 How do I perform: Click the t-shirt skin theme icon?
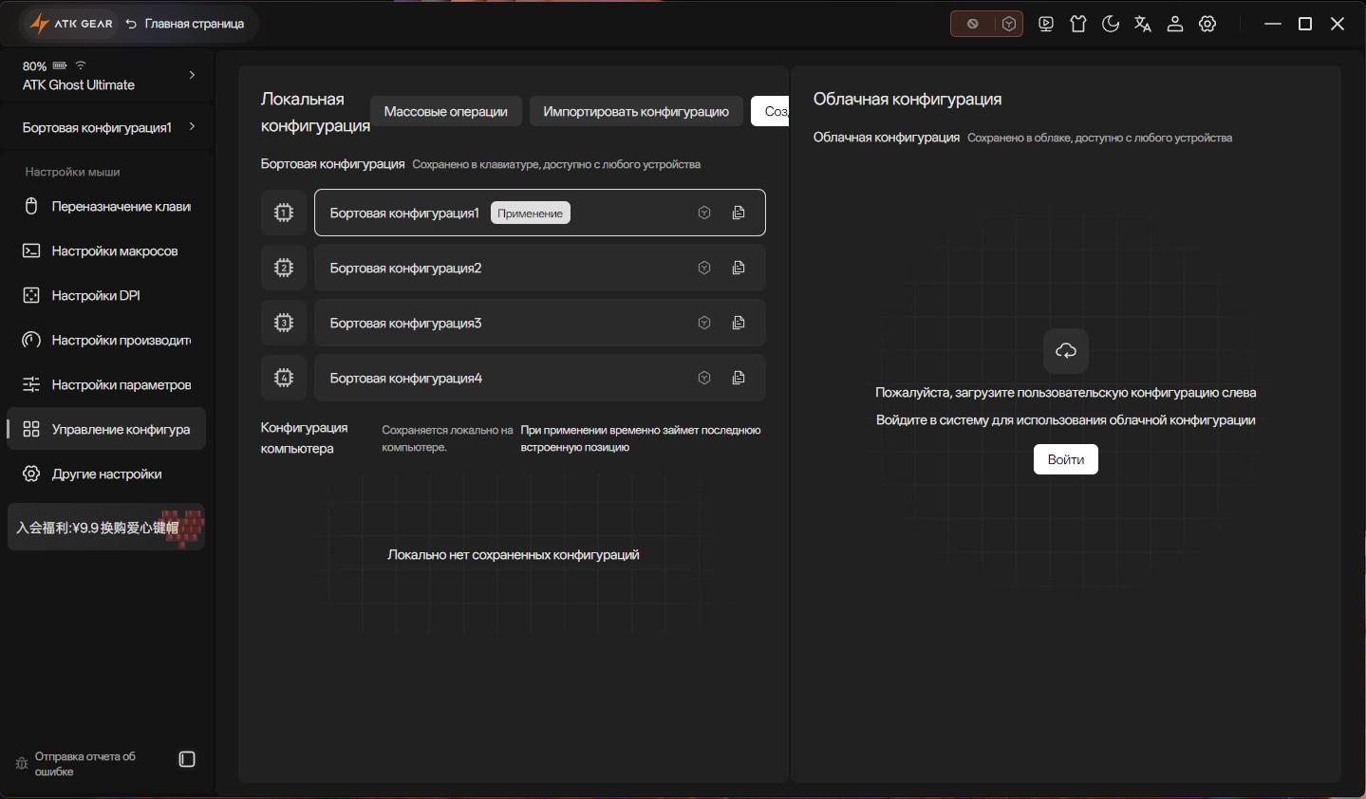1078,25
